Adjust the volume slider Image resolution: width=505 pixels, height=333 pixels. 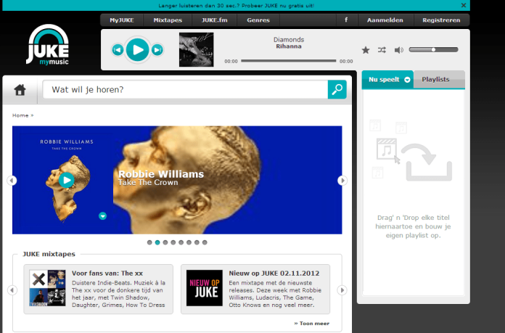[x=433, y=49]
